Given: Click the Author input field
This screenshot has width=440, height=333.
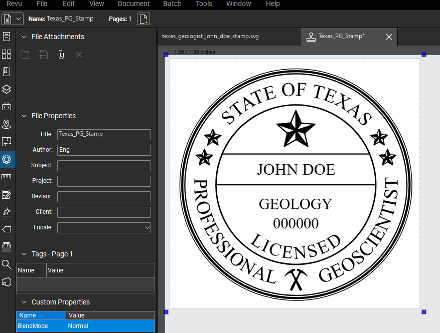Looking at the screenshot, I should pos(104,150).
